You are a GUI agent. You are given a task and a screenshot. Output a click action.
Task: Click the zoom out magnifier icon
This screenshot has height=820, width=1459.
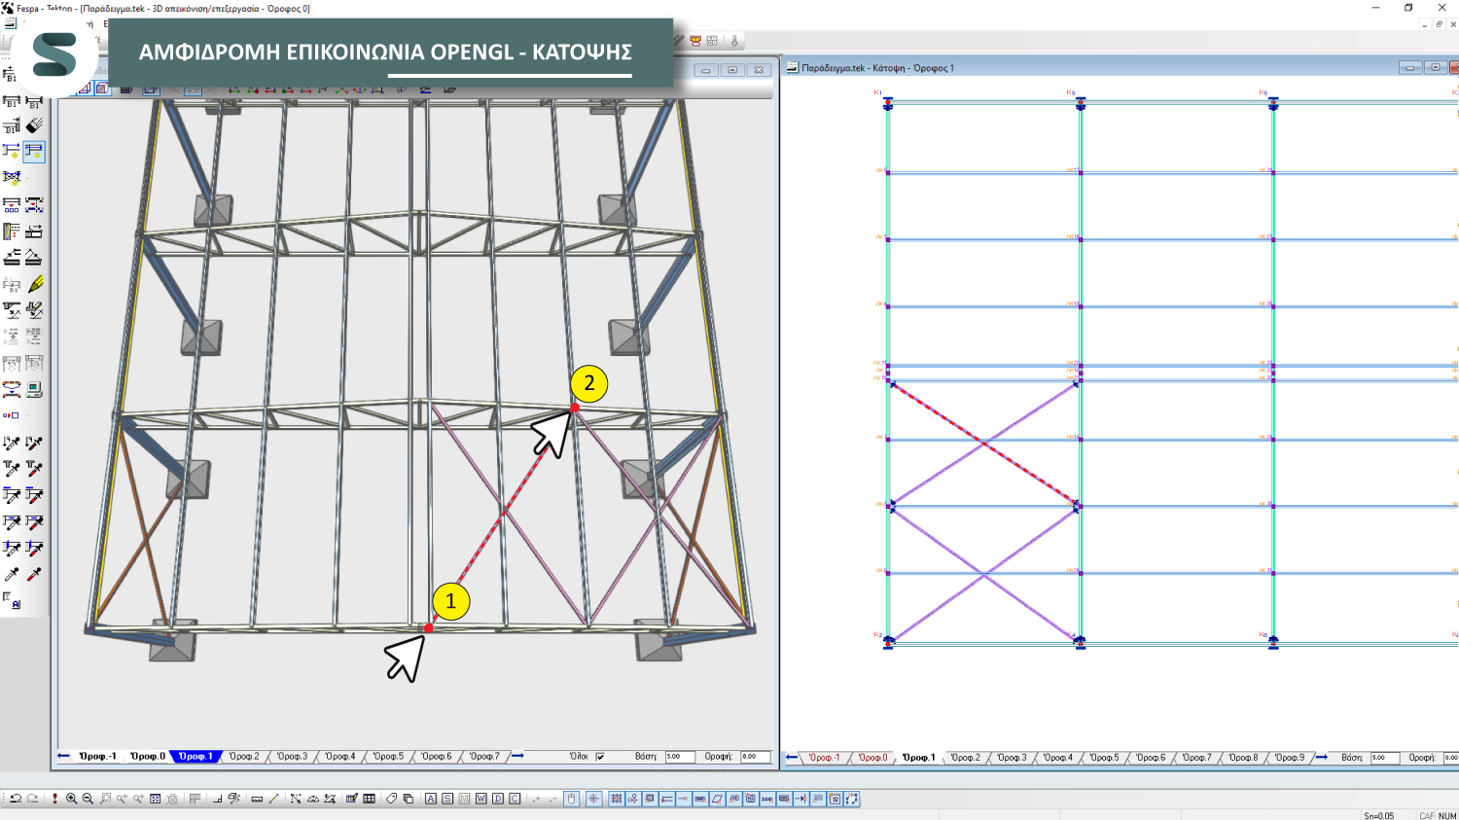[88, 799]
